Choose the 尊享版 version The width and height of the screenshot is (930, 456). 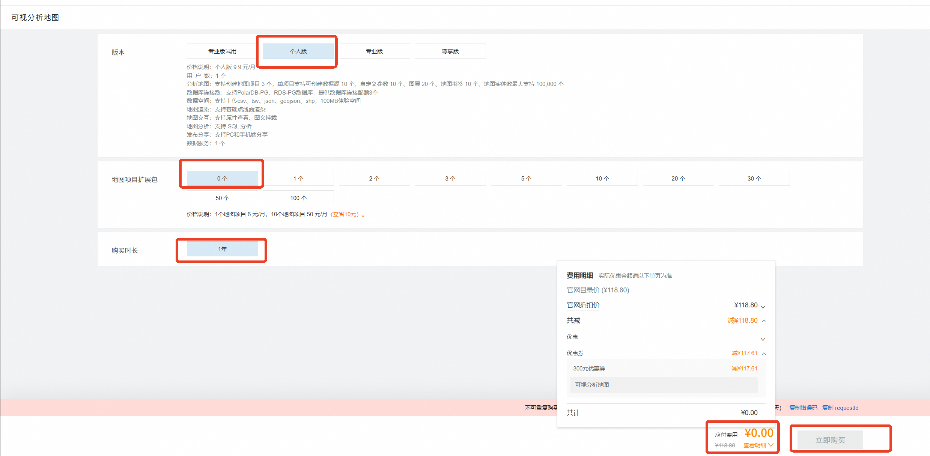point(450,51)
